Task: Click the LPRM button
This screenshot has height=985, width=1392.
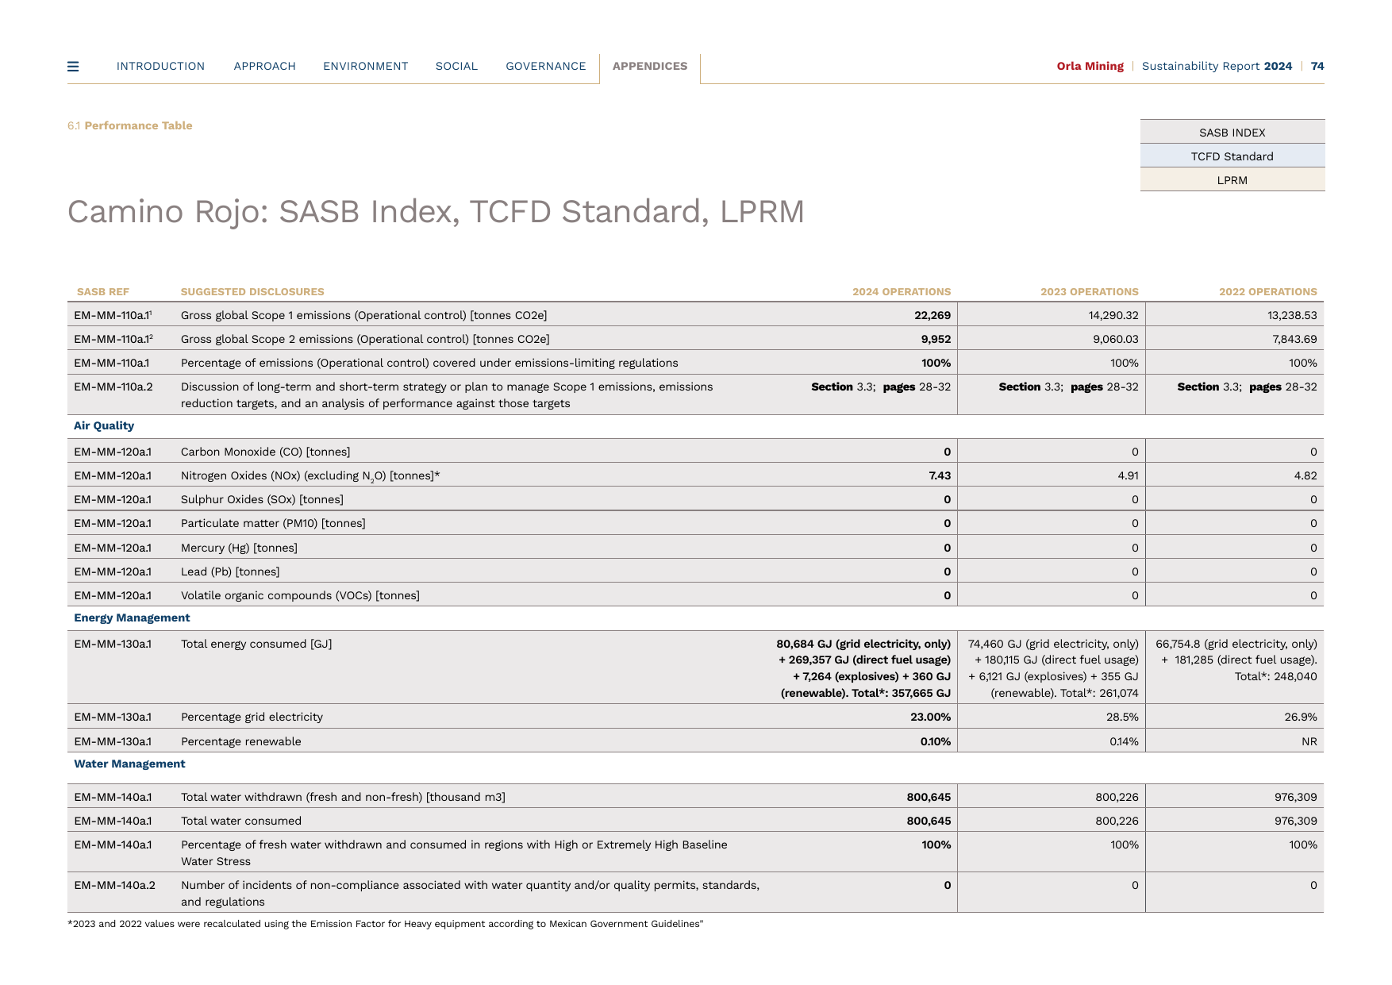Action: click(x=1232, y=179)
